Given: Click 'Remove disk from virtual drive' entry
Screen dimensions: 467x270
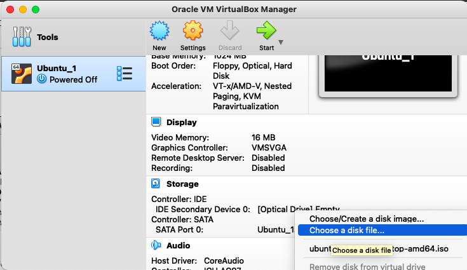Looking at the screenshot, I should tap(367, 266).
